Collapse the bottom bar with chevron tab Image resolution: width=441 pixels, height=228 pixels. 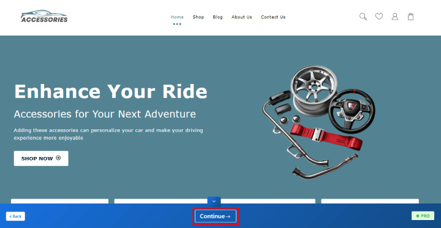tap(214, 201)
